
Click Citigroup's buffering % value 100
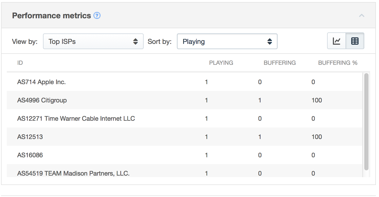(317, 100)
